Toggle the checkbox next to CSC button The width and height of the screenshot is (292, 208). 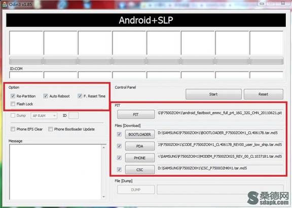point(119,169)
